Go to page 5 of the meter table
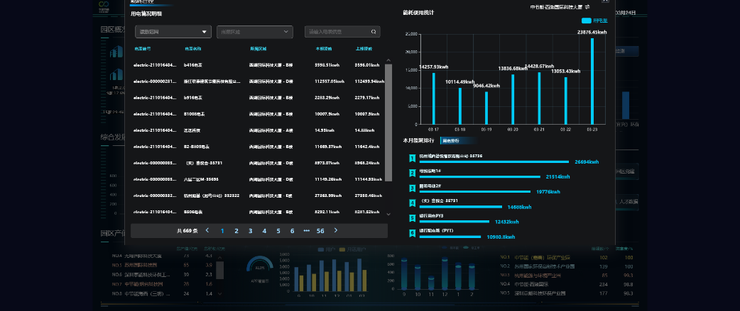Viewport: 740px width, 311px height. [x=278, y=231]
